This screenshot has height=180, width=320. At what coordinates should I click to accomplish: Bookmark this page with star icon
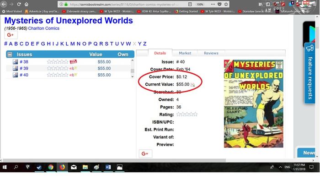click(x=226, y=4)
